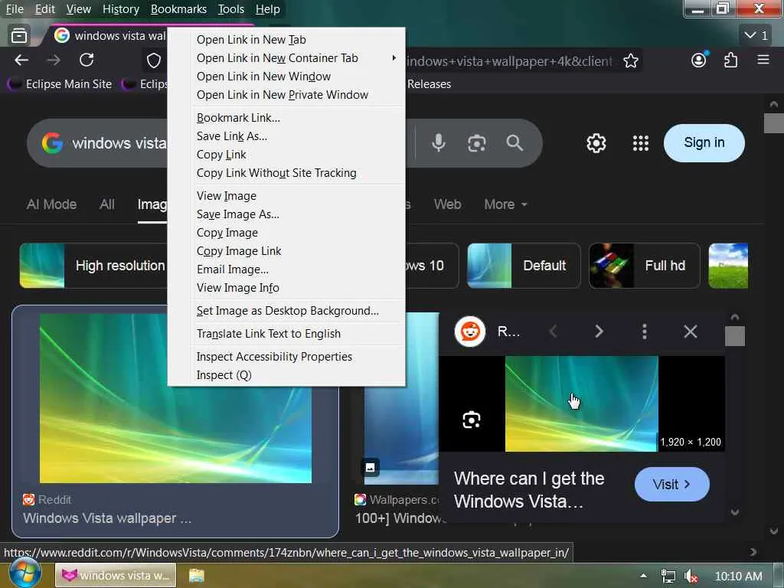
Task: Filter by High resolution chip
Action: coord(93,266)
